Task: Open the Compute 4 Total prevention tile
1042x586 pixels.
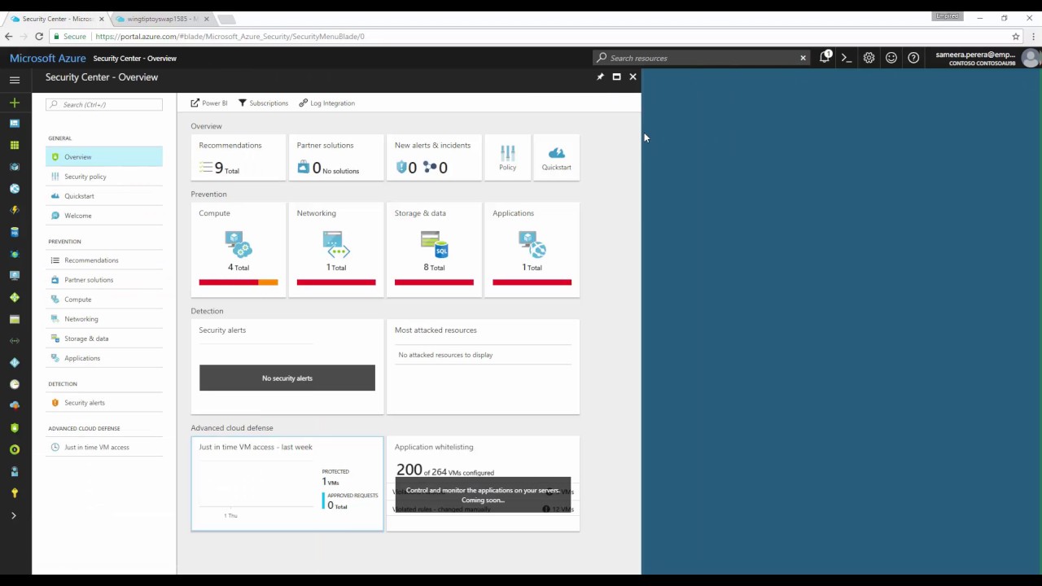Action: pos(239,250)
